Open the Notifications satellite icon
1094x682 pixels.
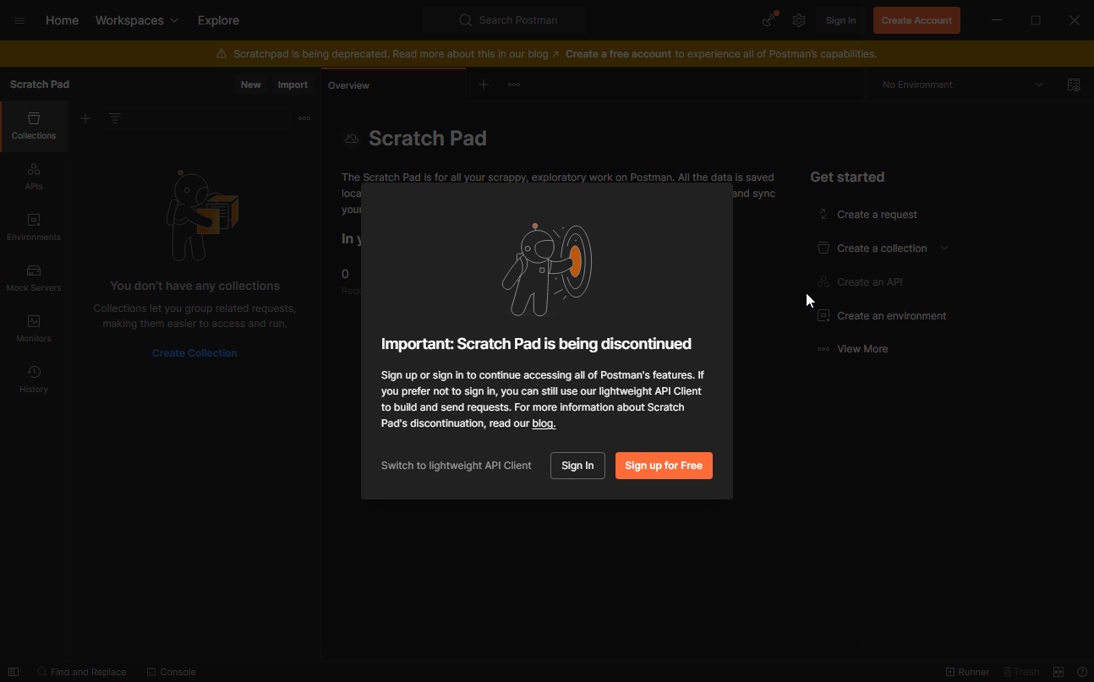[768, 19]
